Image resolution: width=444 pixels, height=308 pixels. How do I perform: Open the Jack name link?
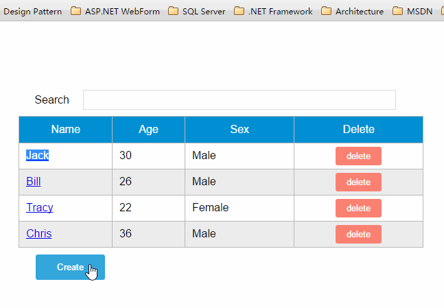click(x=37, y=156)
